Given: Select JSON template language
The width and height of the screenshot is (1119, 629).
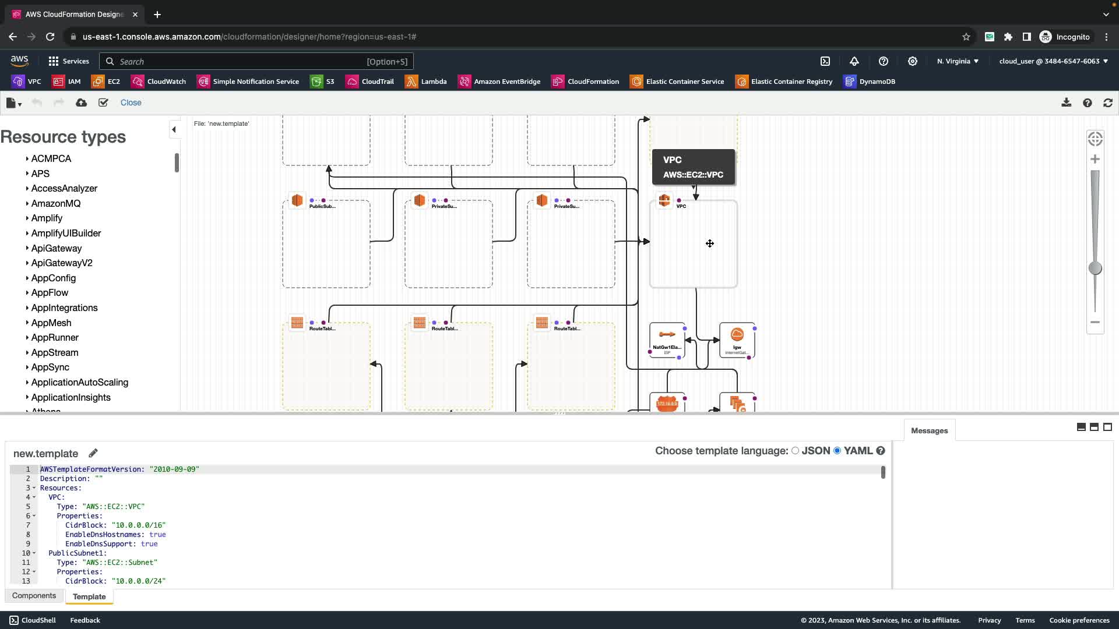Looking at the screenshot, I should tap(795, 451).
